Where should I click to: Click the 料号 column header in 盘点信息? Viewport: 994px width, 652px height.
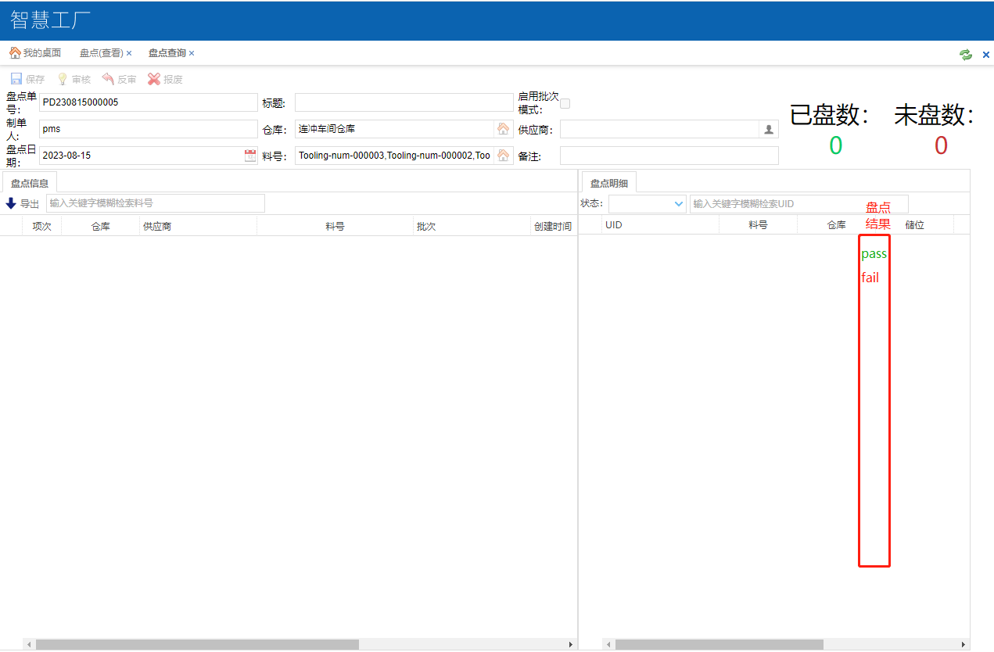click(x=335, y=226)
